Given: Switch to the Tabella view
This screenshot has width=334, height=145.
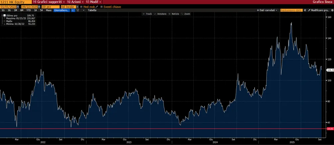Looking at the screenshot, I should pyautogui.click(x=92, y=10).
